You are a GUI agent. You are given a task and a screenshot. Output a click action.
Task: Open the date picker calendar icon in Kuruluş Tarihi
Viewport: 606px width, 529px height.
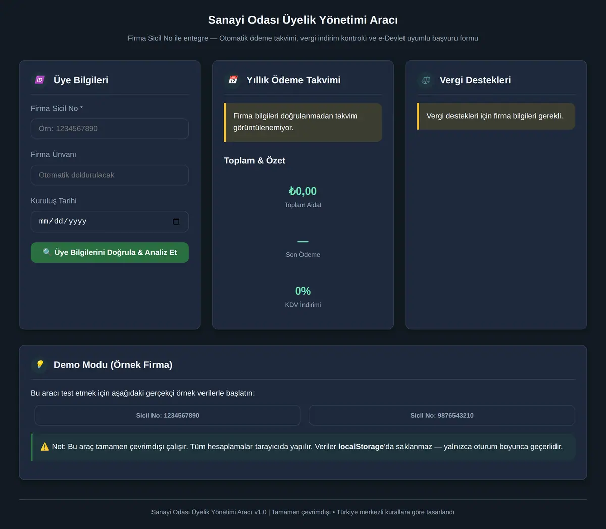[x=176, y=221]
